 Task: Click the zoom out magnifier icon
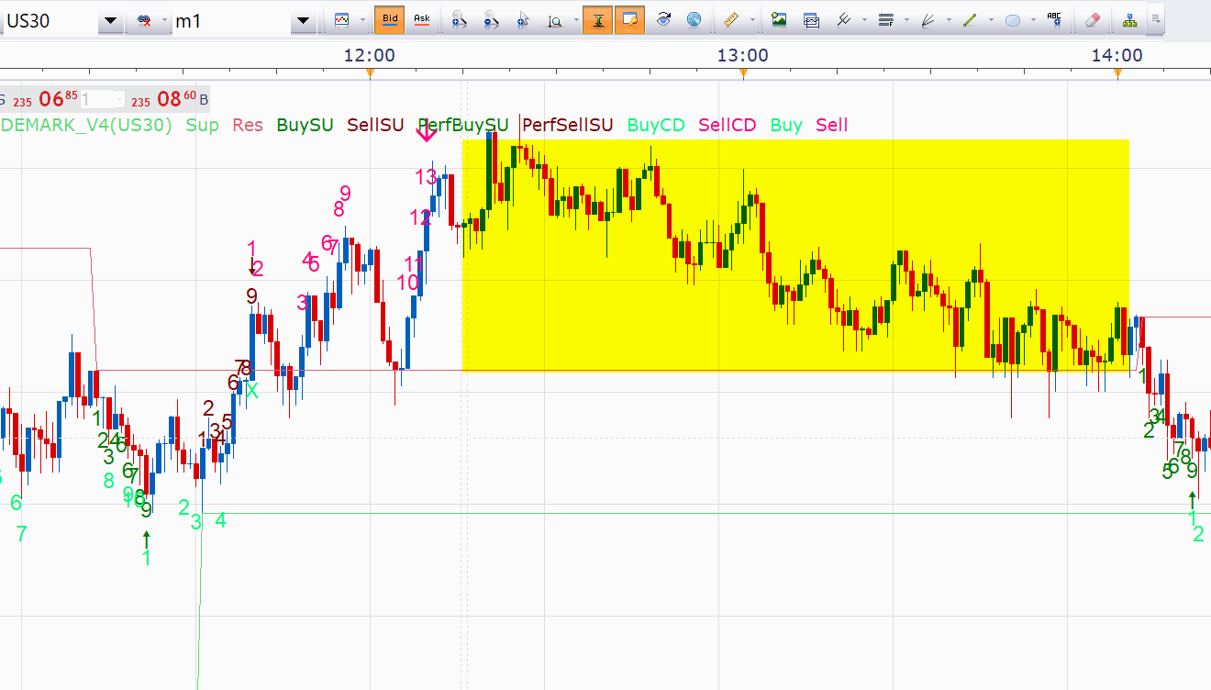(x=492, y=19)
